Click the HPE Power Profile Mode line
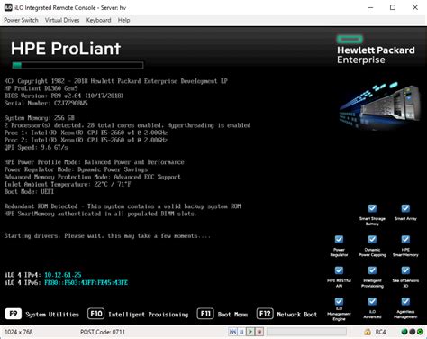The image size is (427, 339). click(x=94, y=162)
